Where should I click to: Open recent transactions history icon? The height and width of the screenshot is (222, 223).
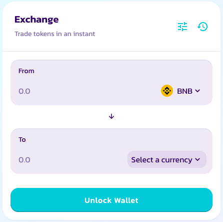[x=202, y=27]
